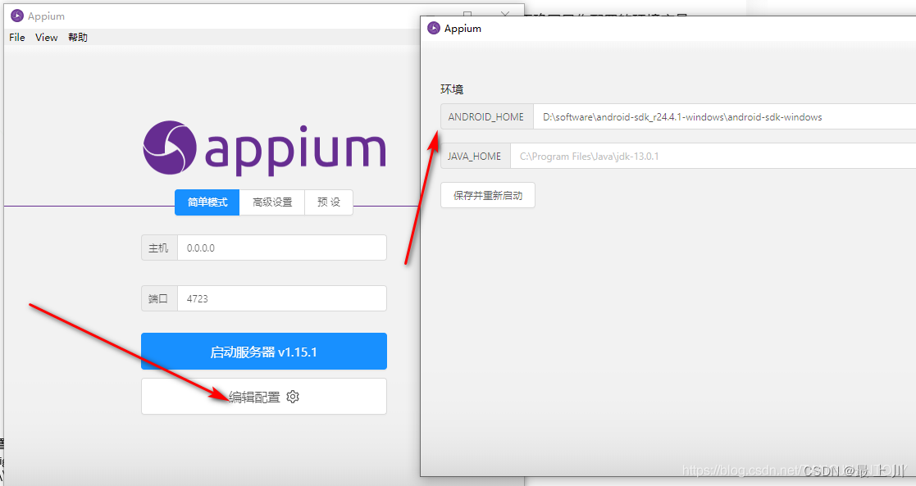This screenshot has height=486, width=916.
Task: Open the File menu
Action: (17, 38)
